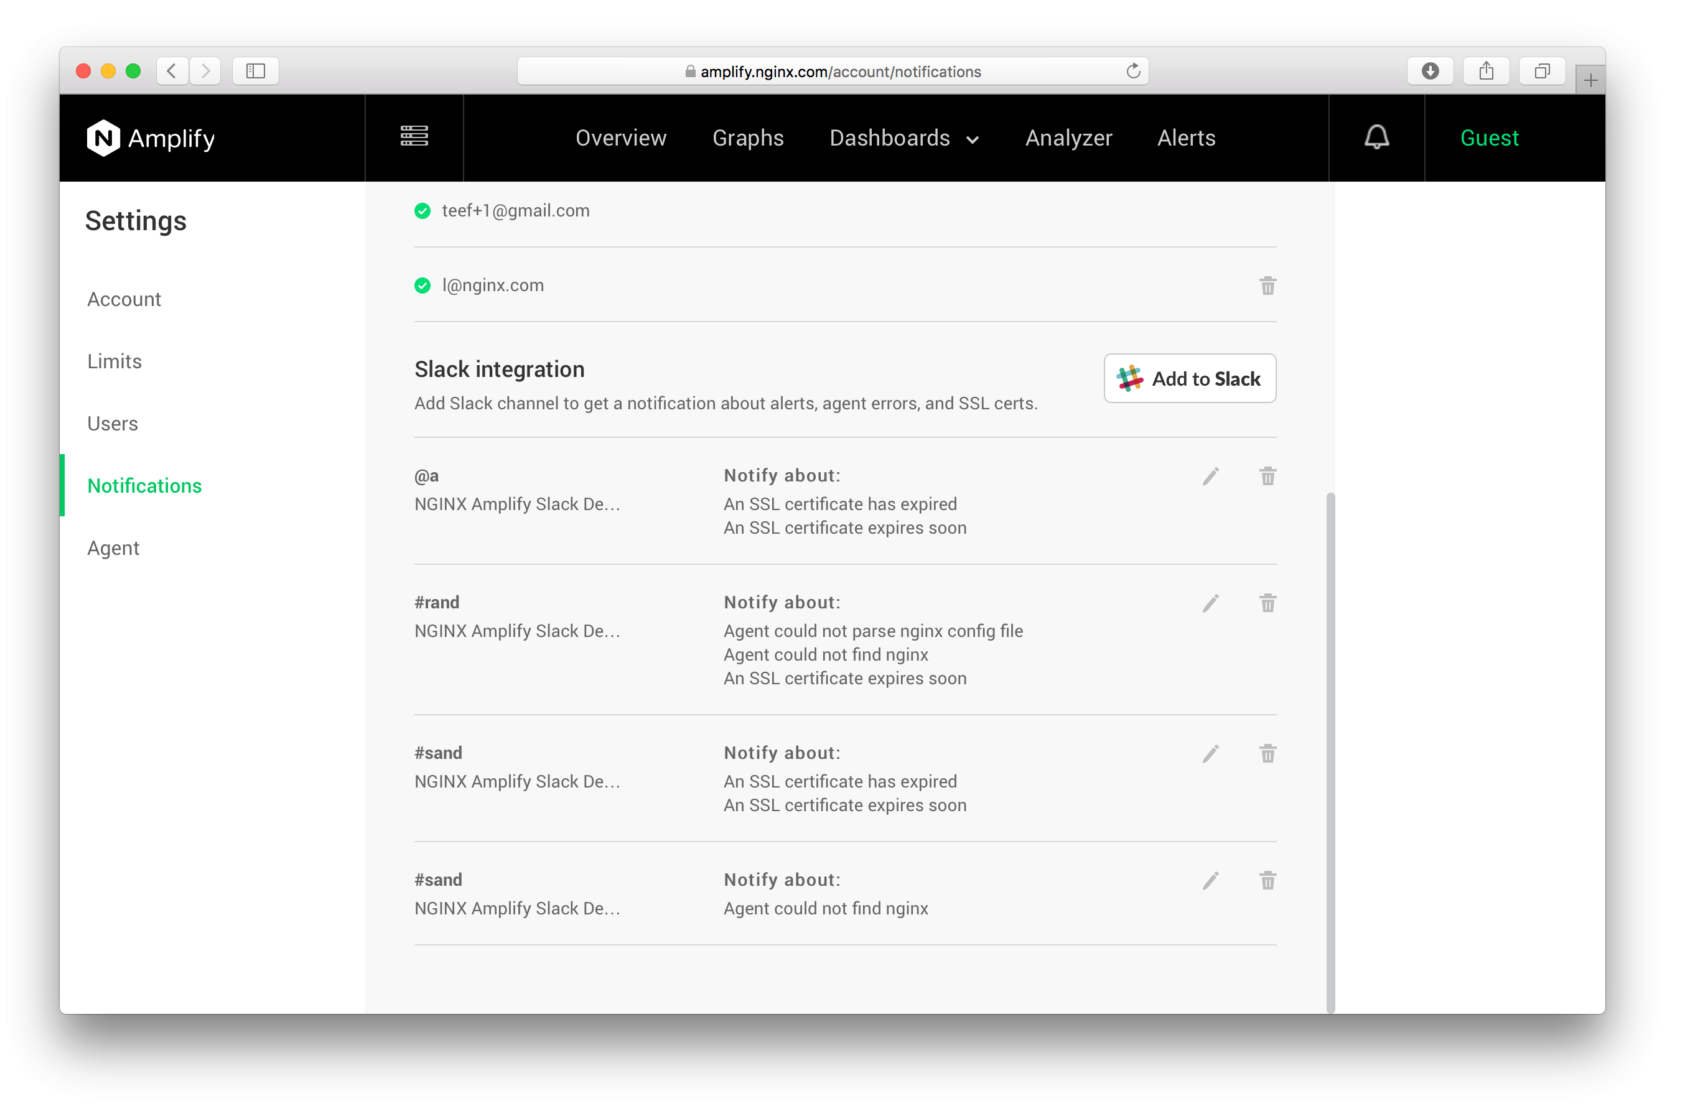Open the inventory list icon in header
The width and height of the screenshot is (1685, 1106).
coord(414,136)
